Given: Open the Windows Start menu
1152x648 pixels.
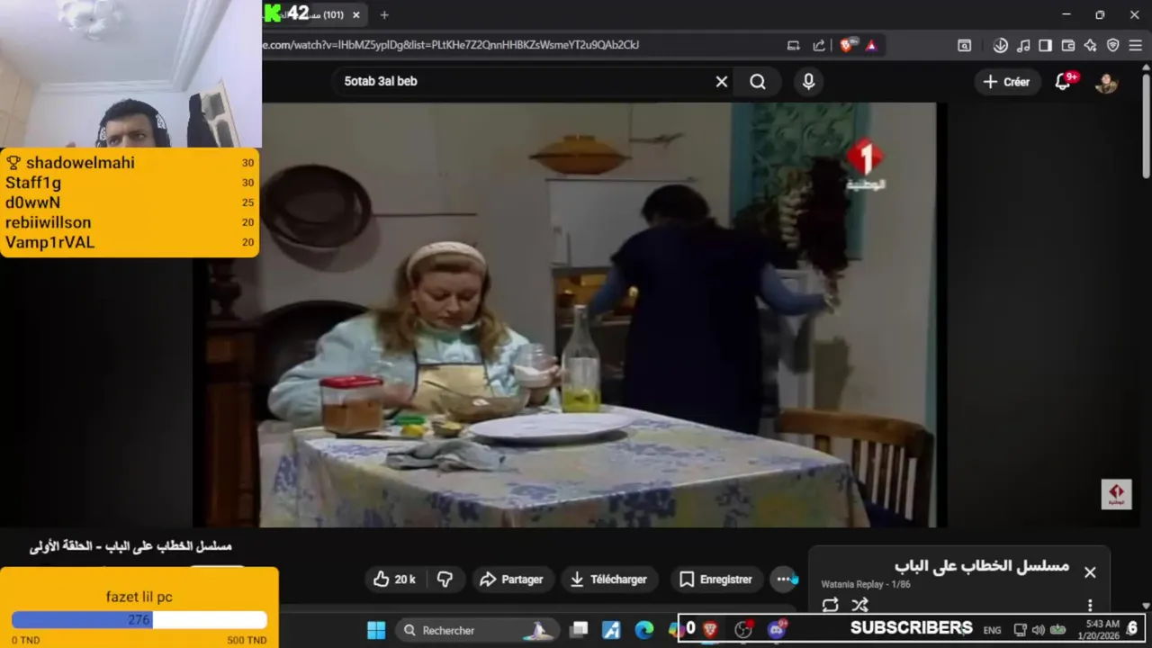Looking at the screenshot, I should pyautogui.click(x=376, y=630).
